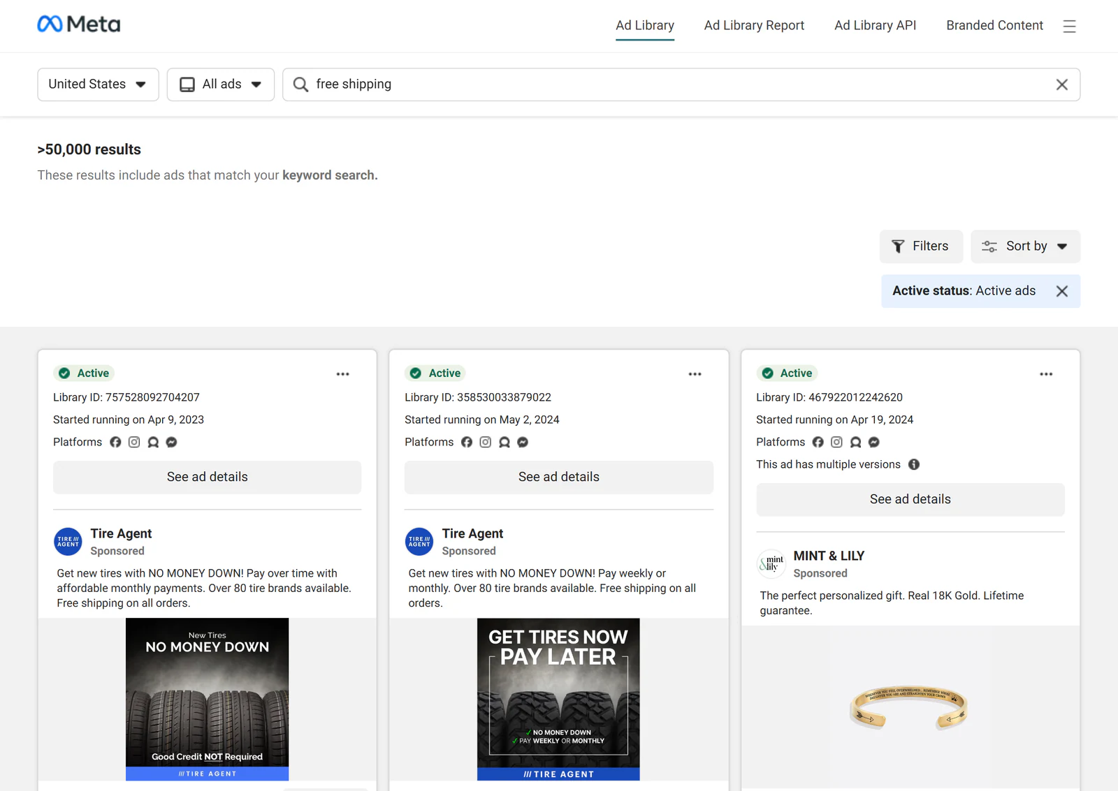
Task: Click Audience Network icon on ad 467922012242620
Action: point(856,442)
